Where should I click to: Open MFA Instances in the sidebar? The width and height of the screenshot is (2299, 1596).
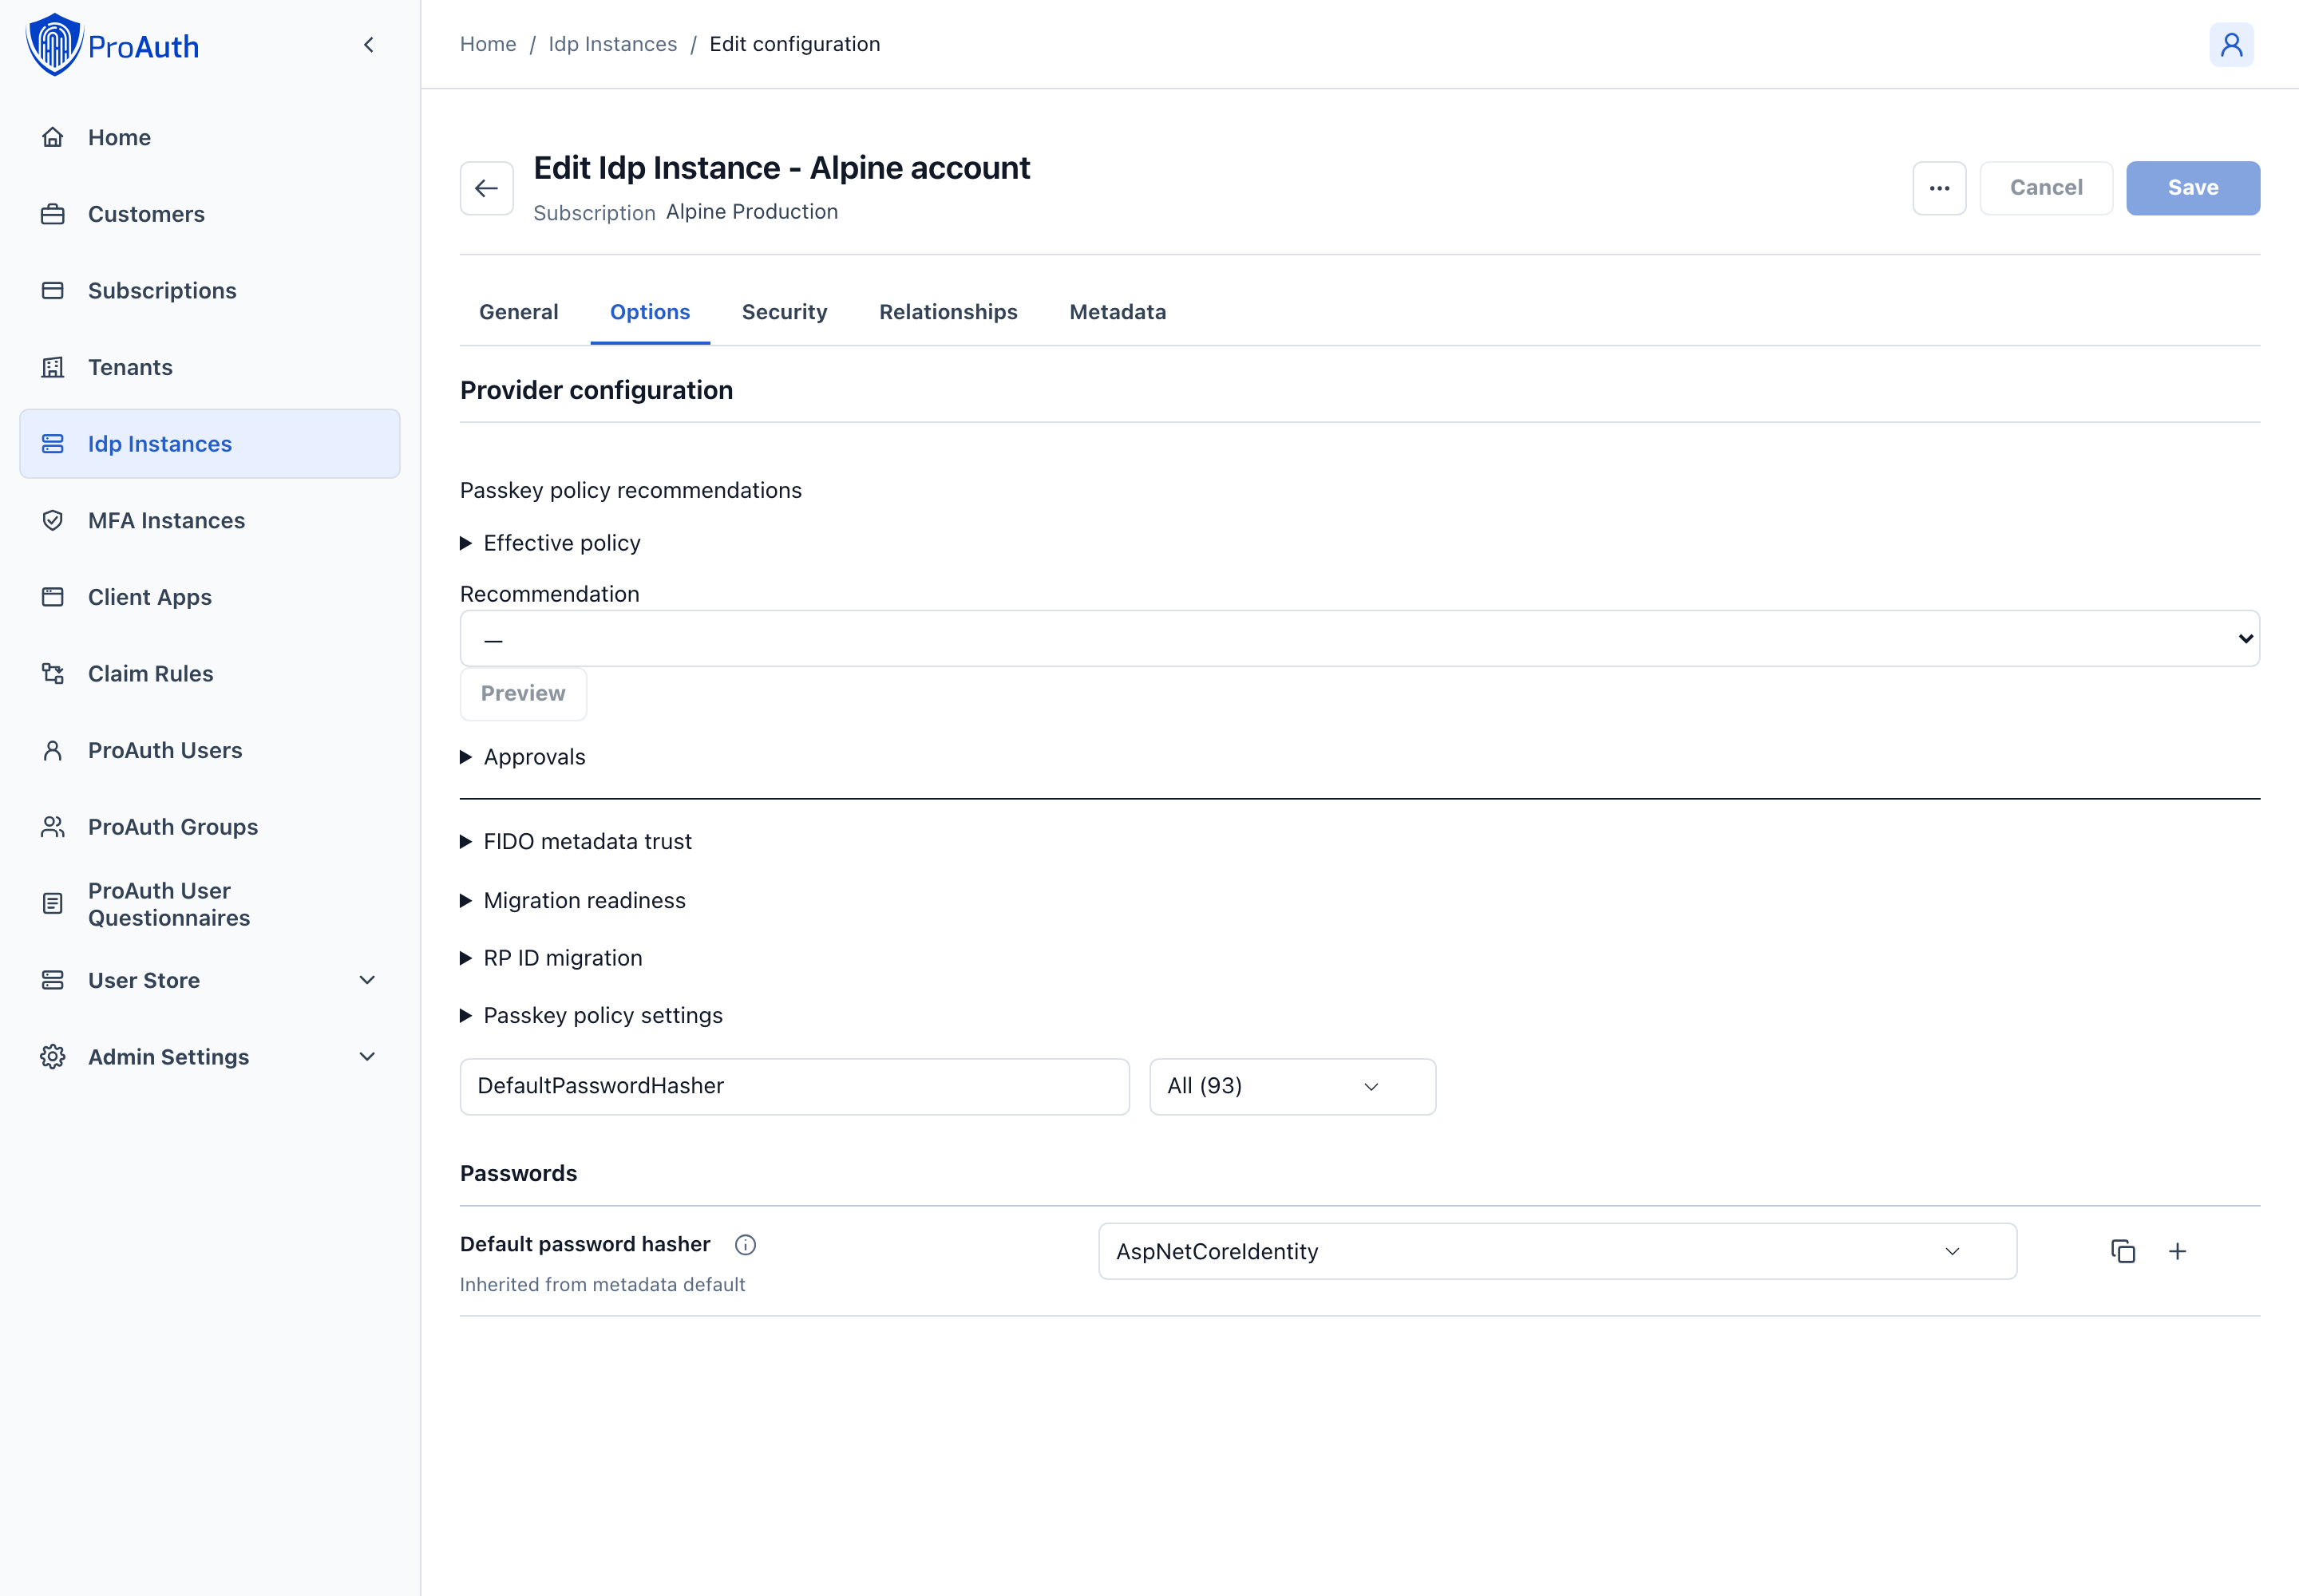pos(209,520)
